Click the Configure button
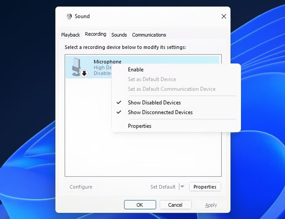Viewport: 285px width, 219px height. click(81, 187)
